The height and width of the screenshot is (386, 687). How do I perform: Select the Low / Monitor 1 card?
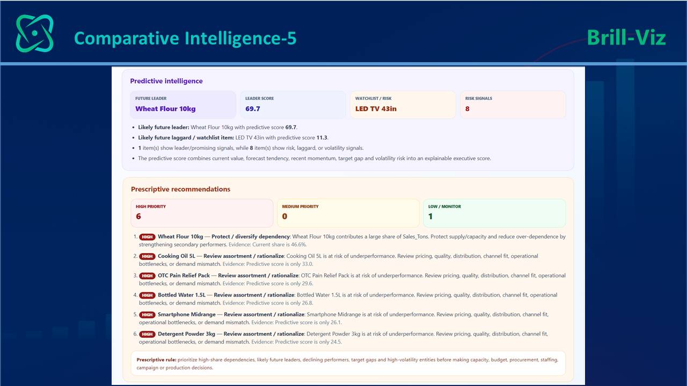494,213
